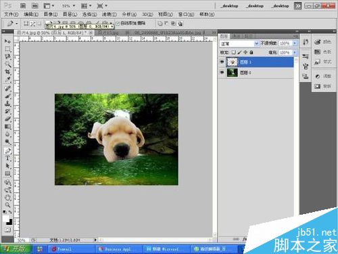Launch Mini Bridge from application bar
Image resolution: width=338 pixels, height=254 pixels.
coord(34,5)
